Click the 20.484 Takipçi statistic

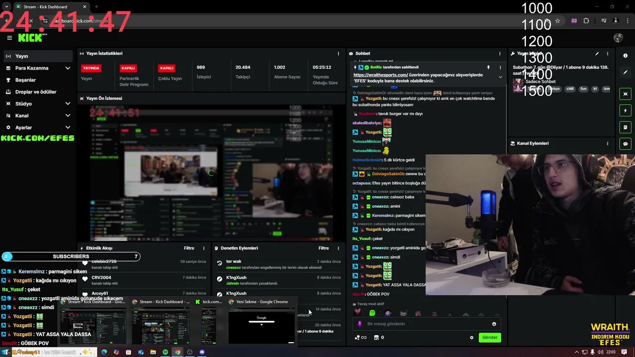tap(243, 72)
